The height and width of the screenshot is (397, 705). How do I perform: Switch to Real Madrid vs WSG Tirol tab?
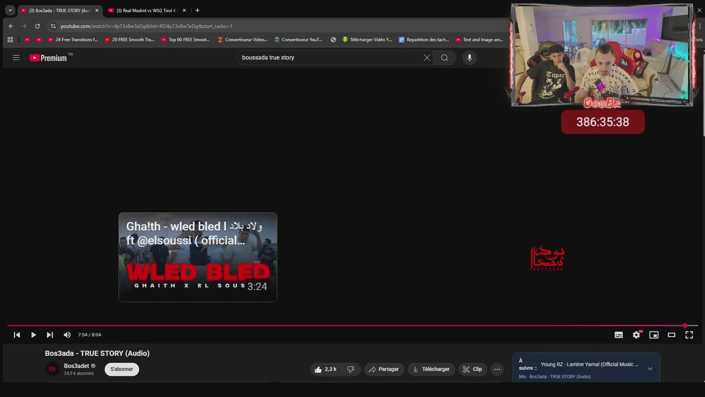[147, 10]
